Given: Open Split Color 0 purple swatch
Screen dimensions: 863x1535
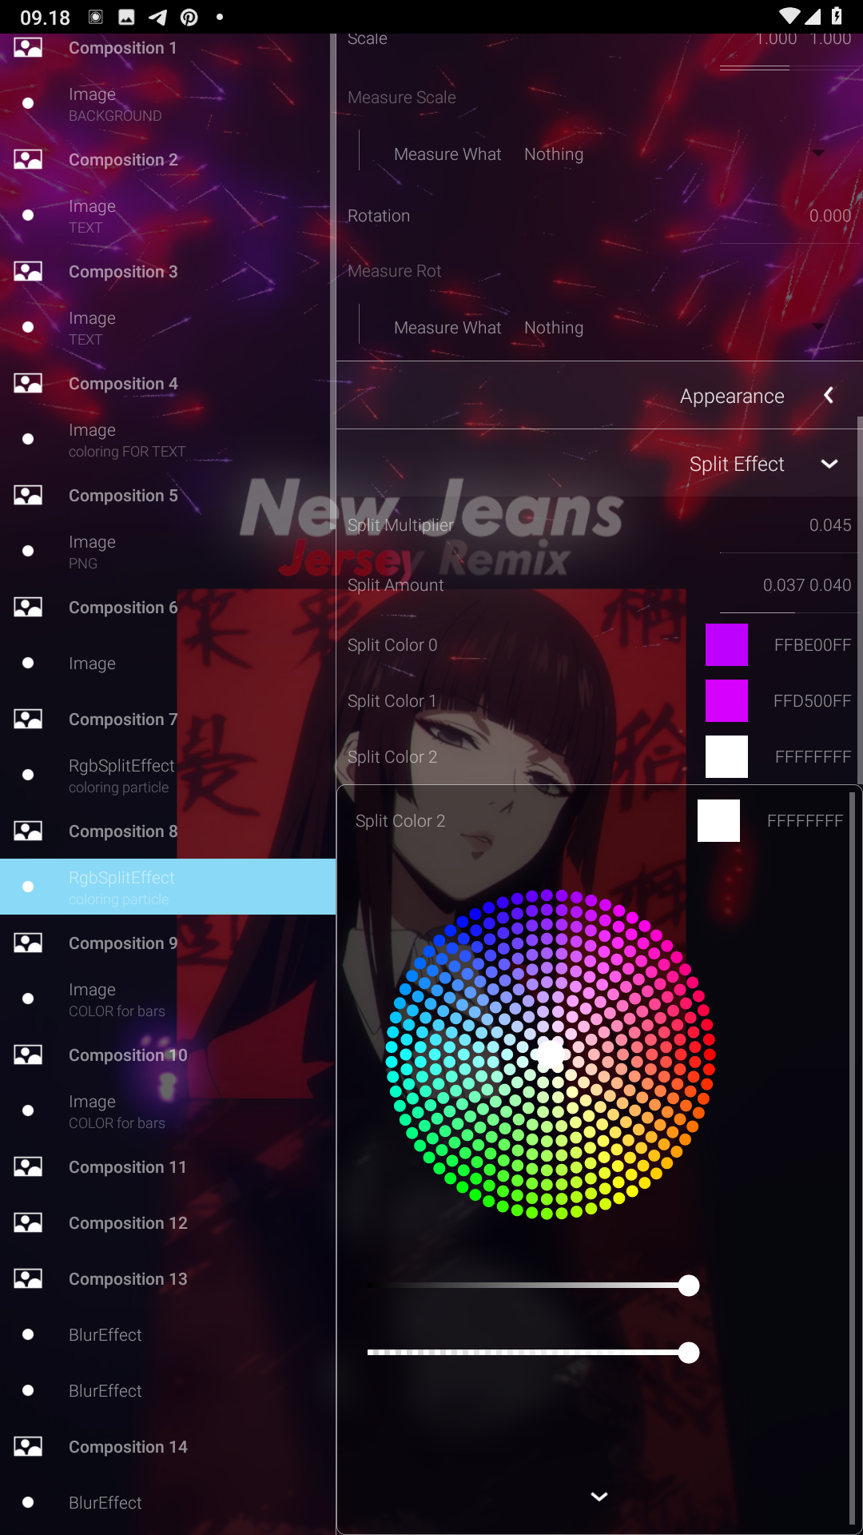Looking at the screenshot, I should point(726,645).
